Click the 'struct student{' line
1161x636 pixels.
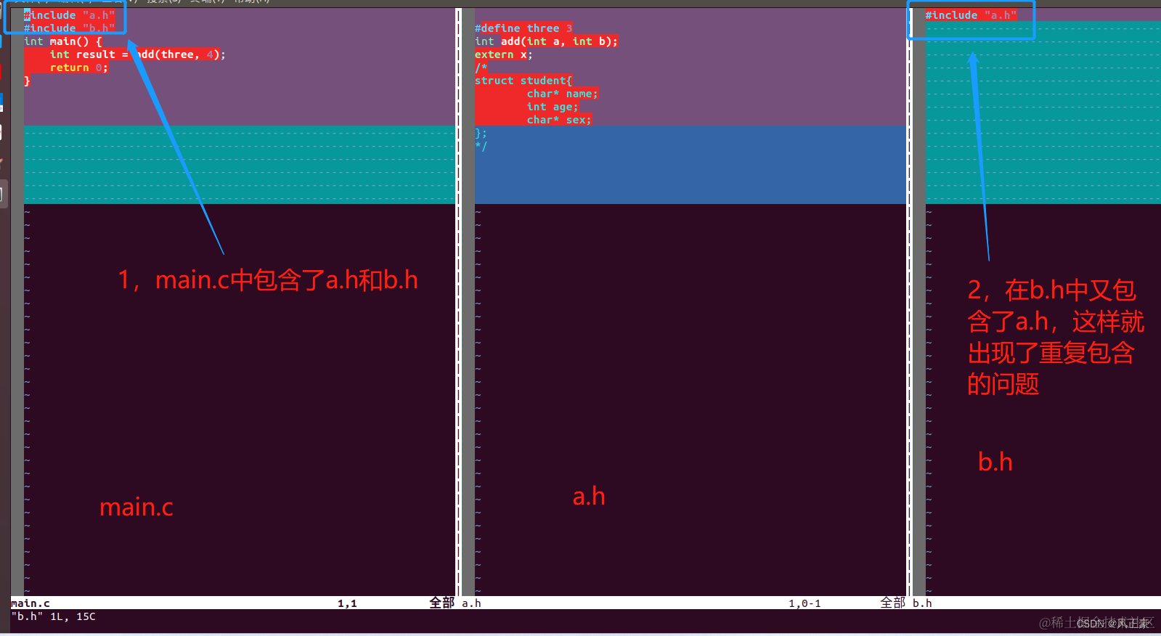[524, 81]
